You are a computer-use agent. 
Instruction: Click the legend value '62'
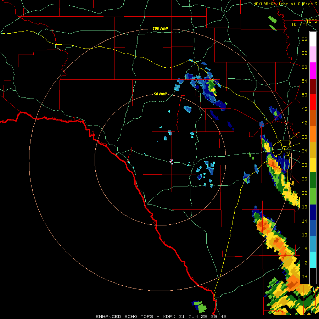pyautogui.click(x=304, y=53)
